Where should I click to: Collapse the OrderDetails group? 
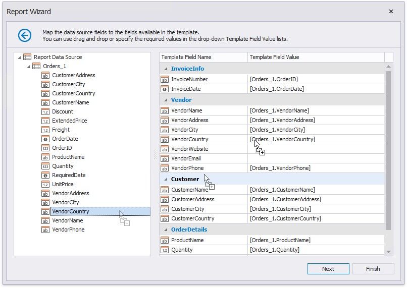(165, 229)
